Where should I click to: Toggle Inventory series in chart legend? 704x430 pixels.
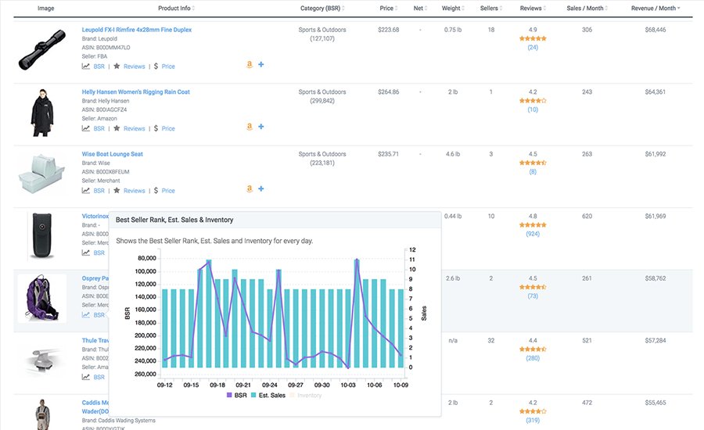click(x=306, y=396)
